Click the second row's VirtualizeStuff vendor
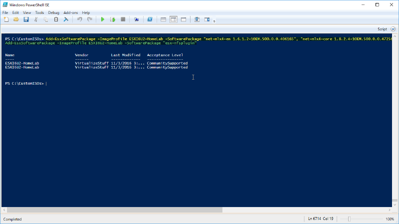 click(x=92, y=67)
